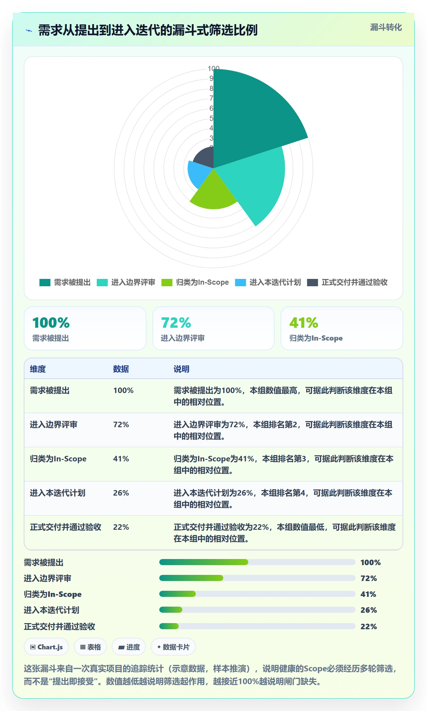Viewport: 427px width, 711px height.
Task: Toggle the 正式交付并通过验收 legend item
Action: 347,283
